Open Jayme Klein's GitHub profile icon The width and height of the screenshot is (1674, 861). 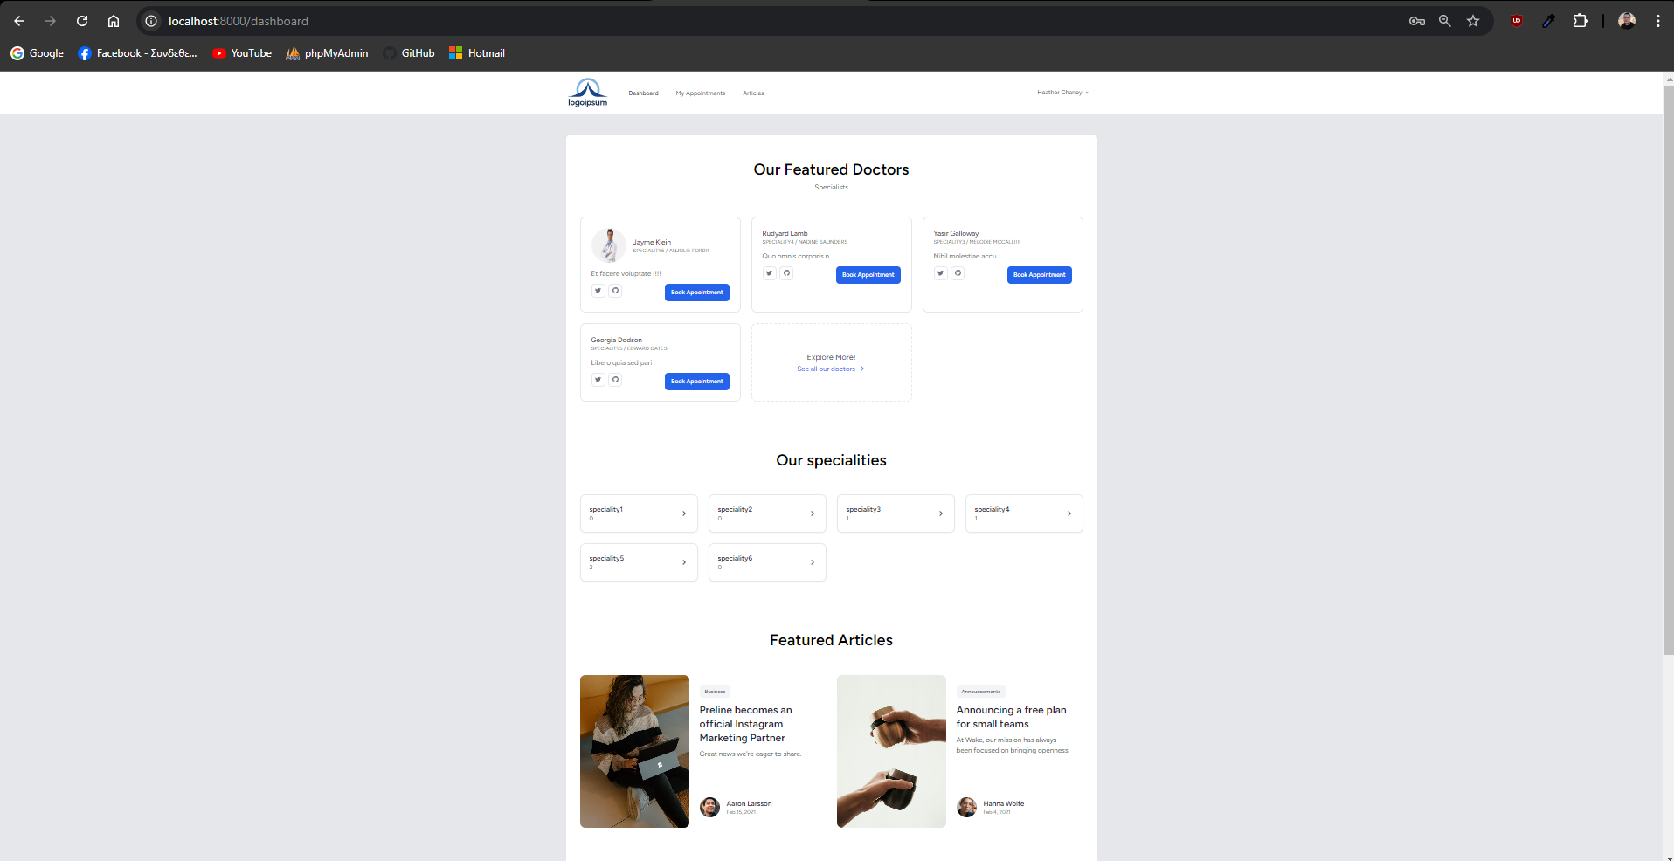click(615, 291)
